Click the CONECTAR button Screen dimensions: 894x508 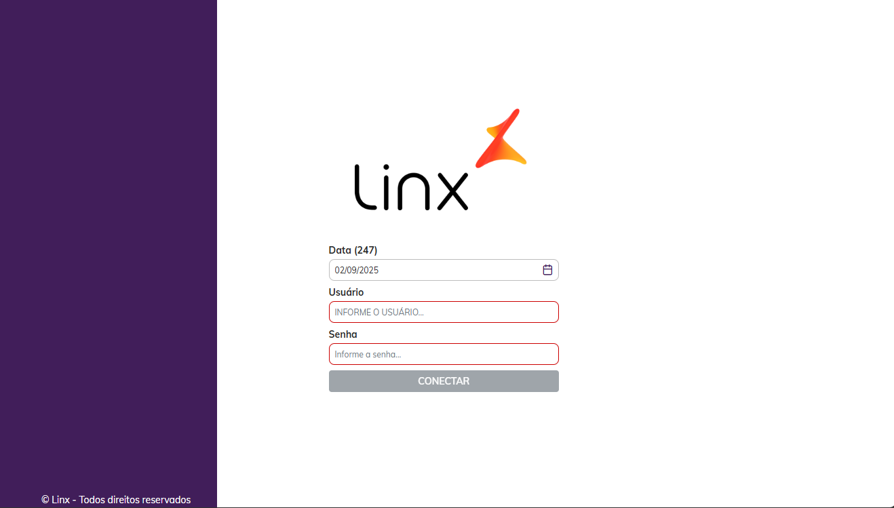(444, 381)
